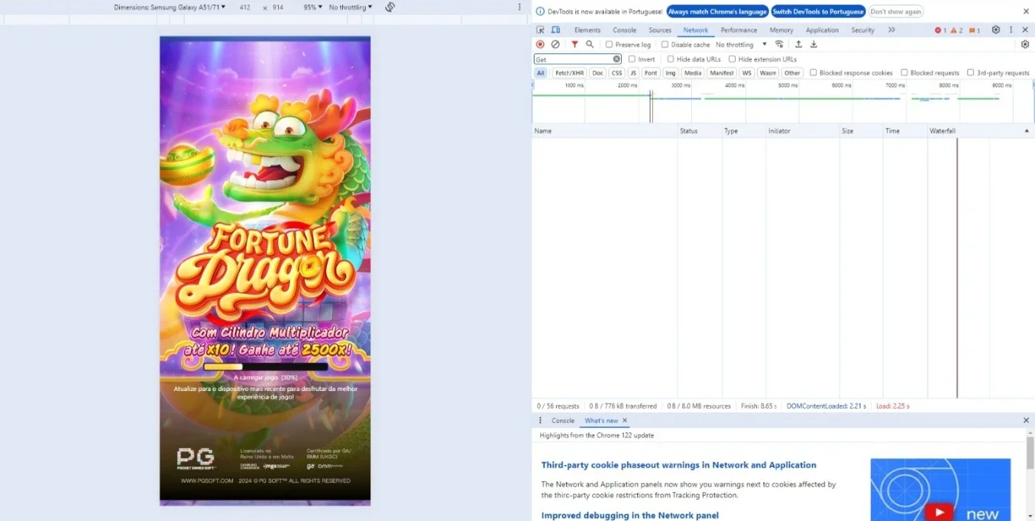
Task: Rotate device orientation in emulation bar
Action: tap(390, 7)
